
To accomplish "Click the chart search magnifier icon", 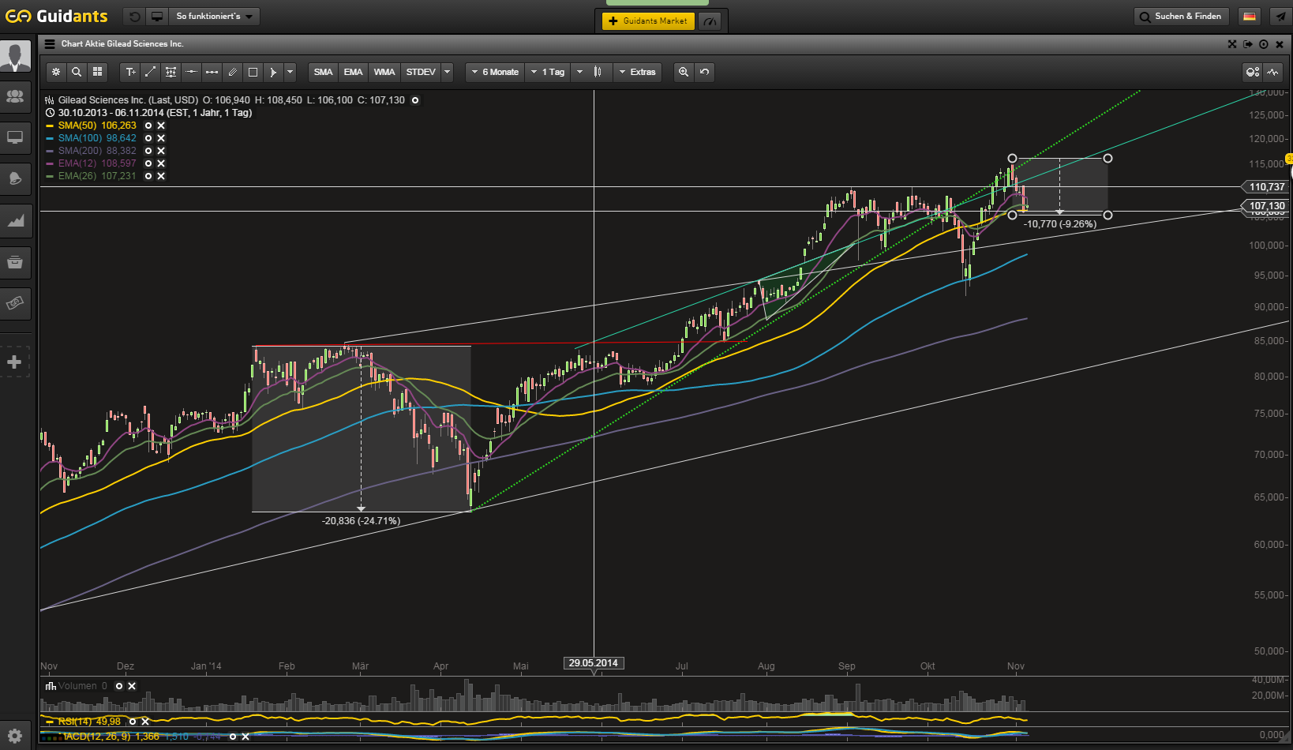I will [x=77, y=72].
